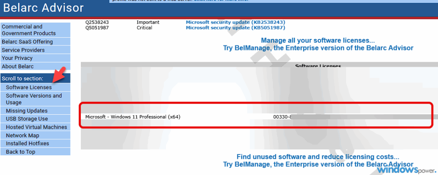Image resolution: width=438 pixels, height=175 pixels.
Task: Click 'Manage all your software licenses' BelManage banner
Action: (318, 44)
